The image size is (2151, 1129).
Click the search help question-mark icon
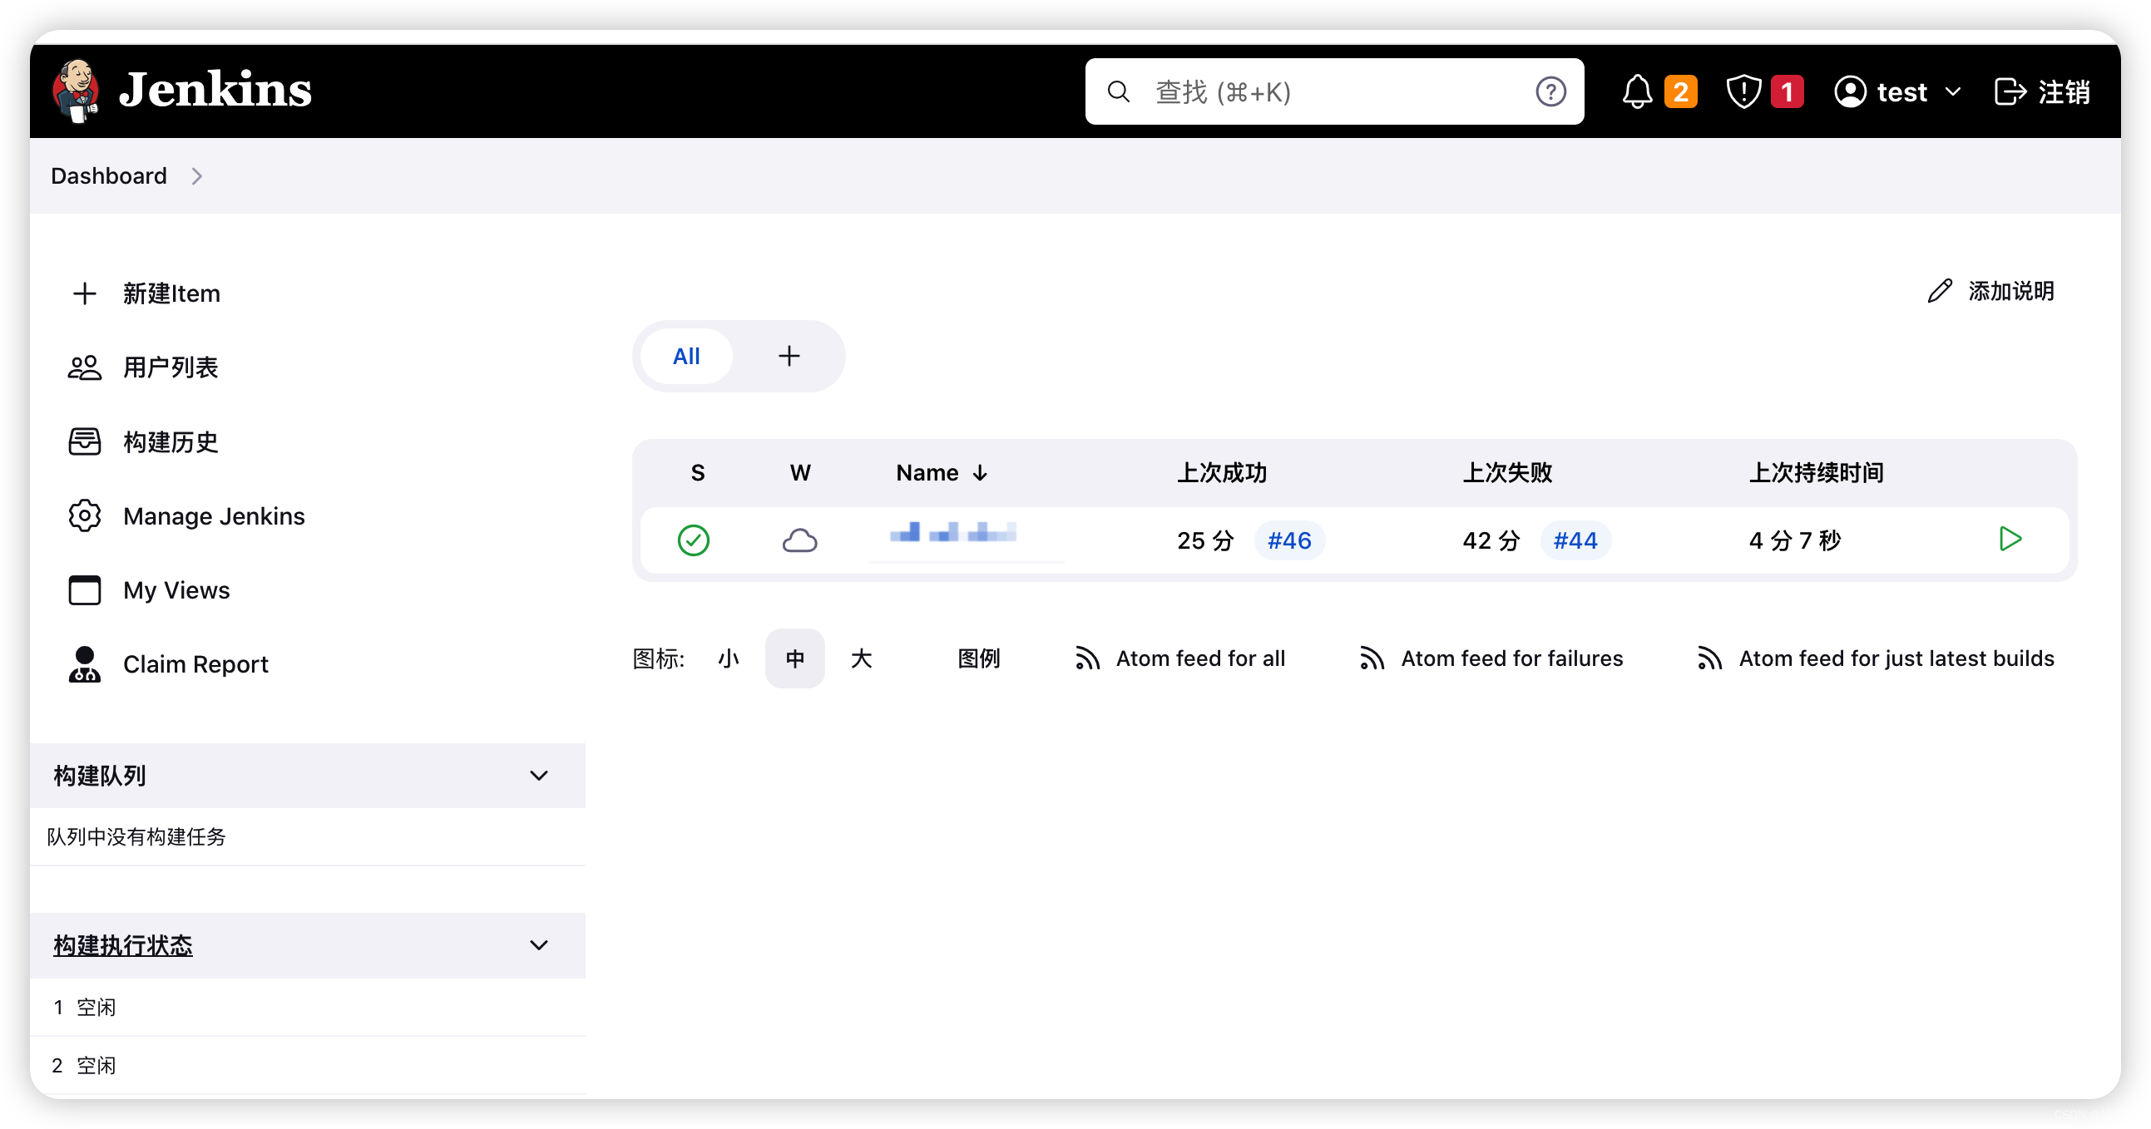point(1550,91)
